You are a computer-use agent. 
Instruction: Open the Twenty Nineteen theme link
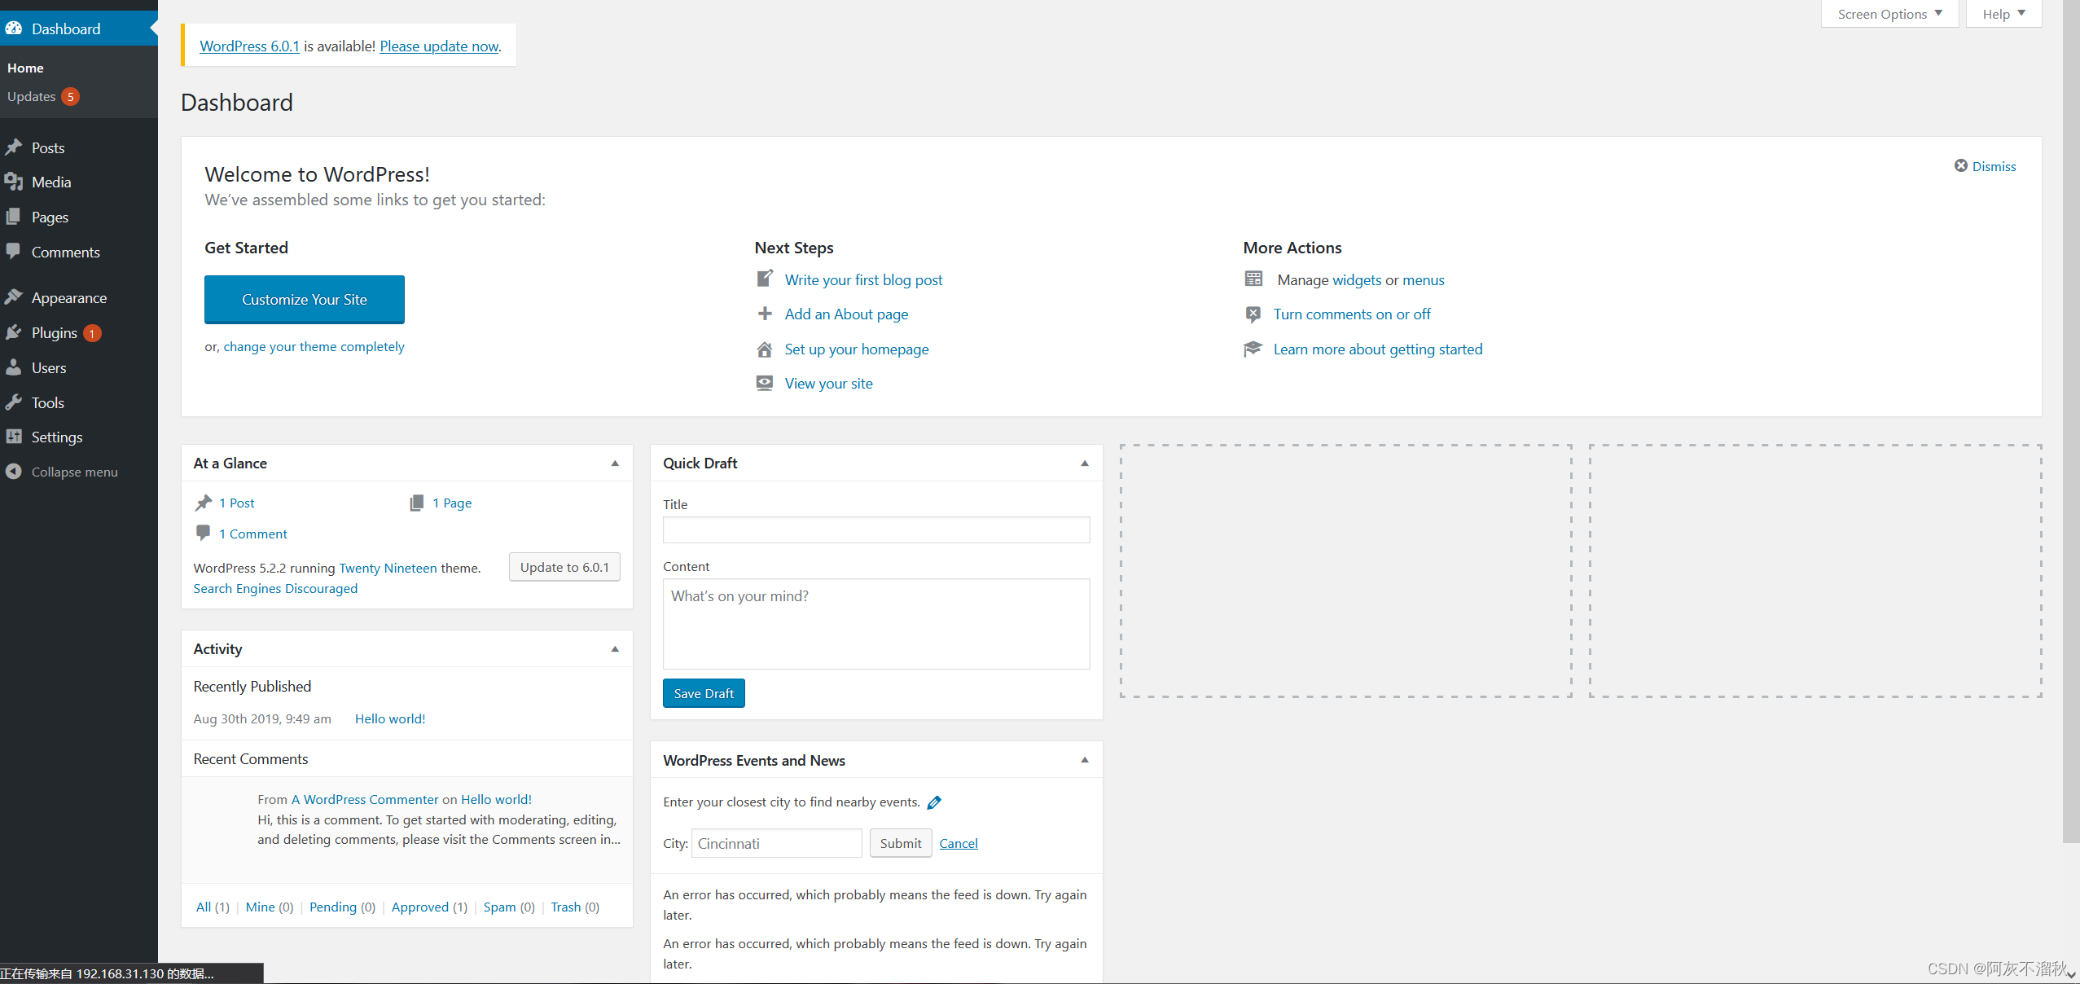tap(388, 568)
